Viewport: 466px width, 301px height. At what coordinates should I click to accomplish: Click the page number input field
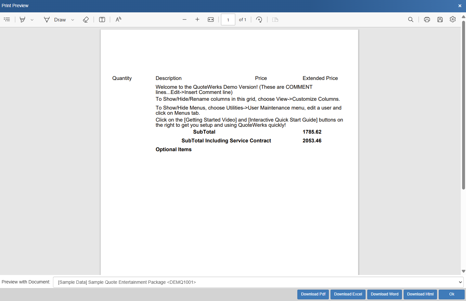[228, 20]
